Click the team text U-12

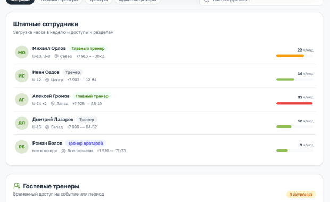coord(37,80)
